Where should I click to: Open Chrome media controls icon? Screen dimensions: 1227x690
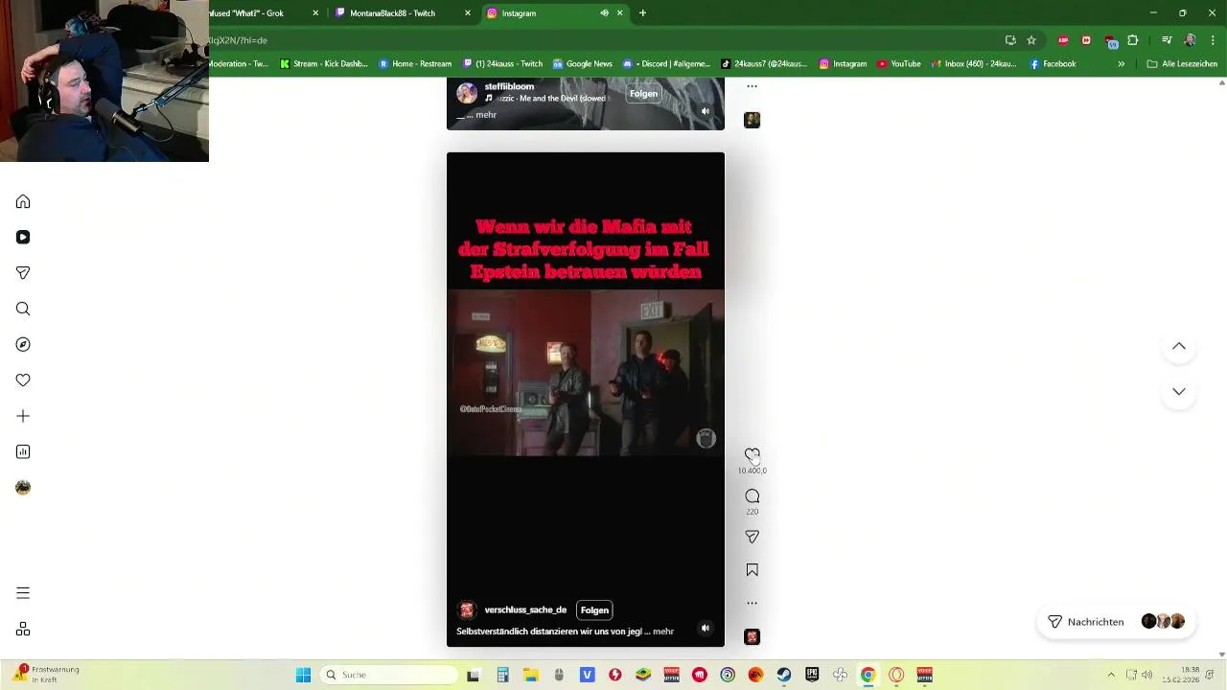1167,40
